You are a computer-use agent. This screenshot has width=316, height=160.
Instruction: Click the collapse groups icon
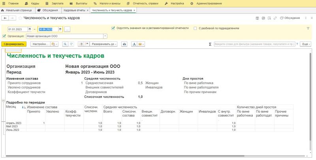pos(87,44)
